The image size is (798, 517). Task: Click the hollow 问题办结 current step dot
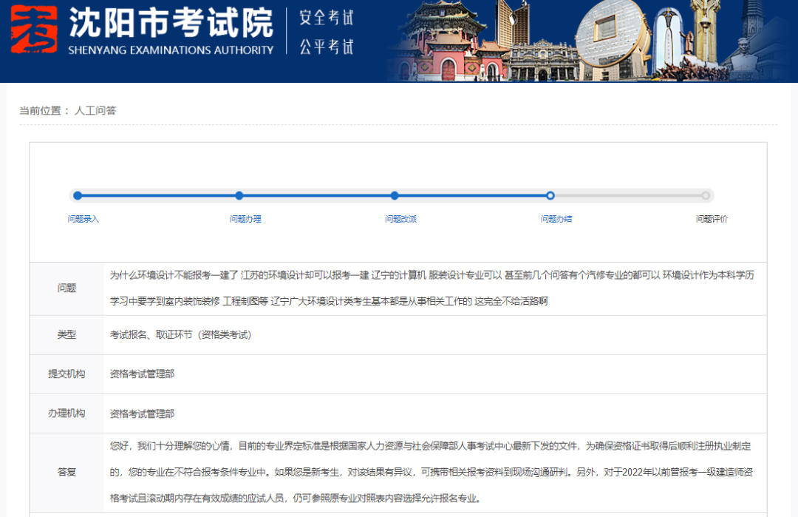pyautogui.click(x=550, y=196)
